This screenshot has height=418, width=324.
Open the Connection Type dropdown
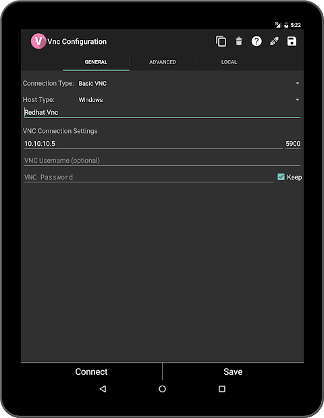(x=188, y=84)
